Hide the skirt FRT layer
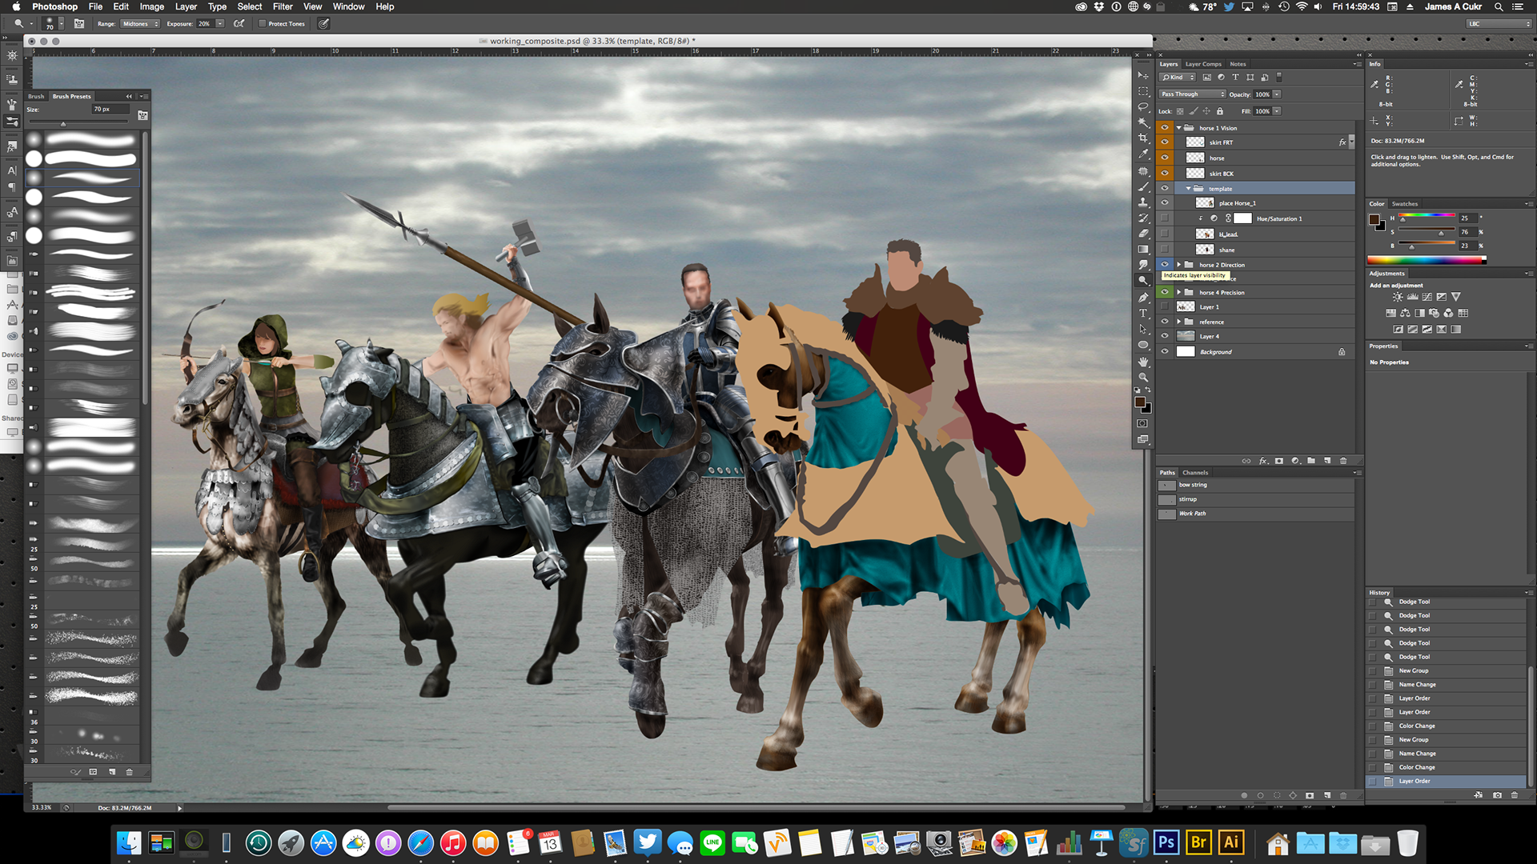Viewport: 1537px width, 864px height. coord(1165,142)
